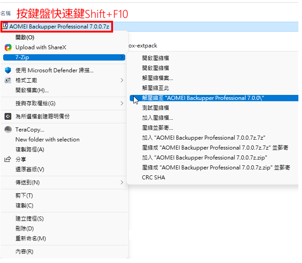This screenshot has height=263, width=302.
Task: Select the second 開啟壓縮檔 submenu item
Action: point(156,68)
